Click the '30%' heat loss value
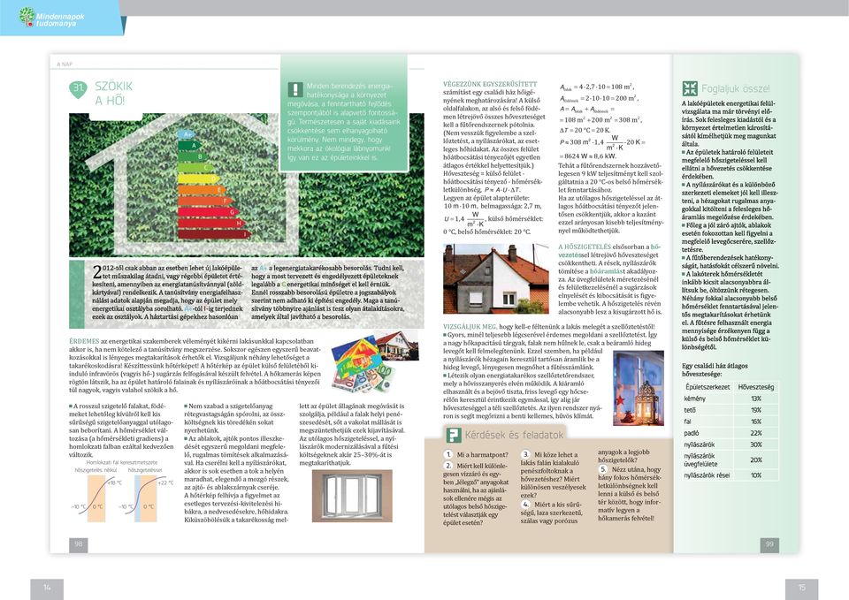The height and width of the screenshot is (600, 849). click(756, 444)
